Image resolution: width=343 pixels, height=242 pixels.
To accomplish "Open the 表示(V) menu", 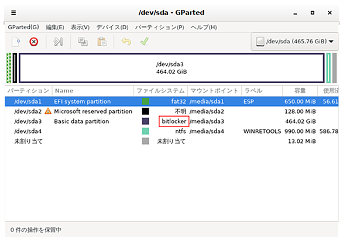I will [80, 27].
